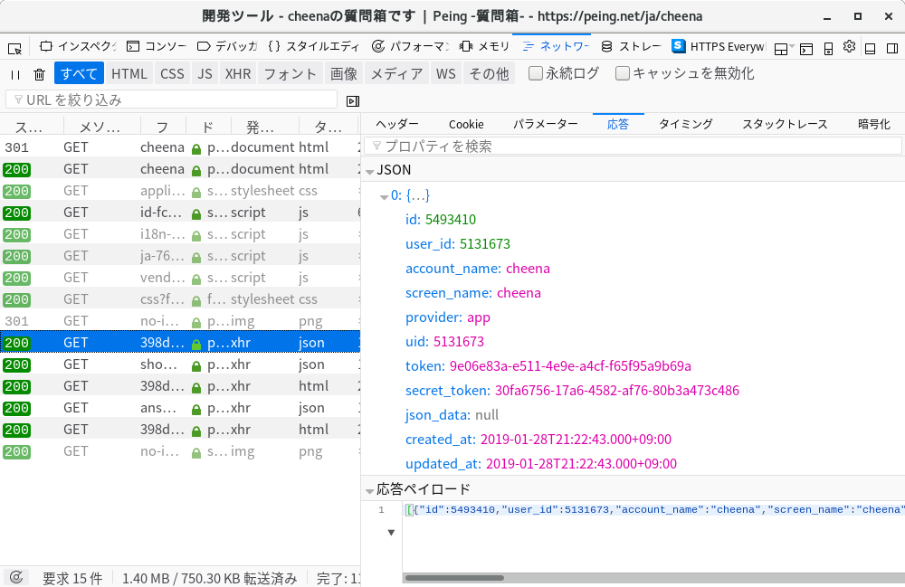Clear network log with trash icon

click(x=39, y=74)
